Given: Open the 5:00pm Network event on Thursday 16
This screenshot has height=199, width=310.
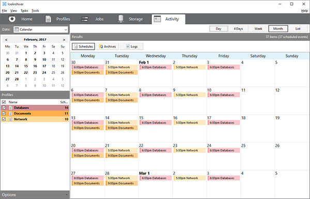Looking at the screenshot, I should point(190,123).
